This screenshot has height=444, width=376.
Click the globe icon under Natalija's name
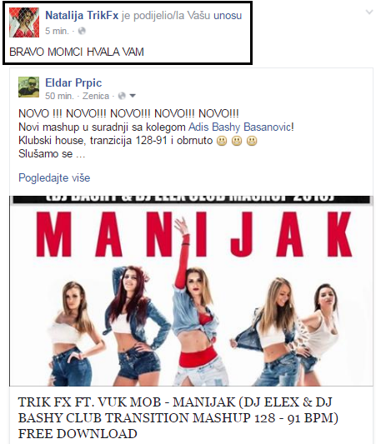pos(82,31)
